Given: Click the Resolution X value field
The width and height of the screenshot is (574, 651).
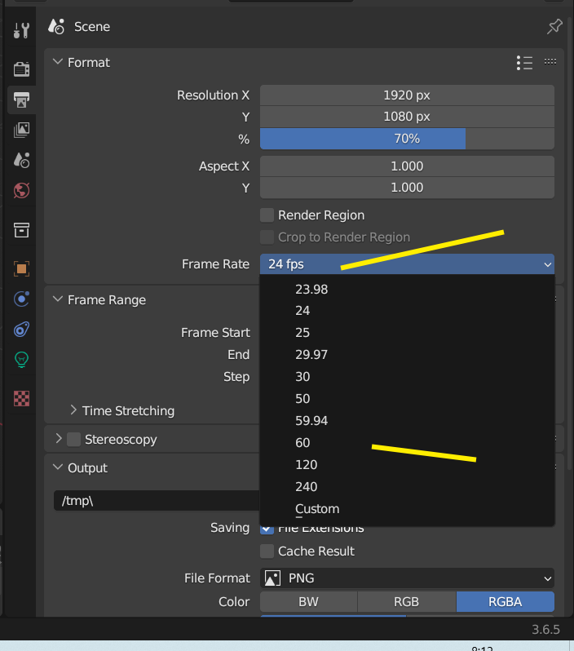Looking at the screenshot, I should 407,95.
